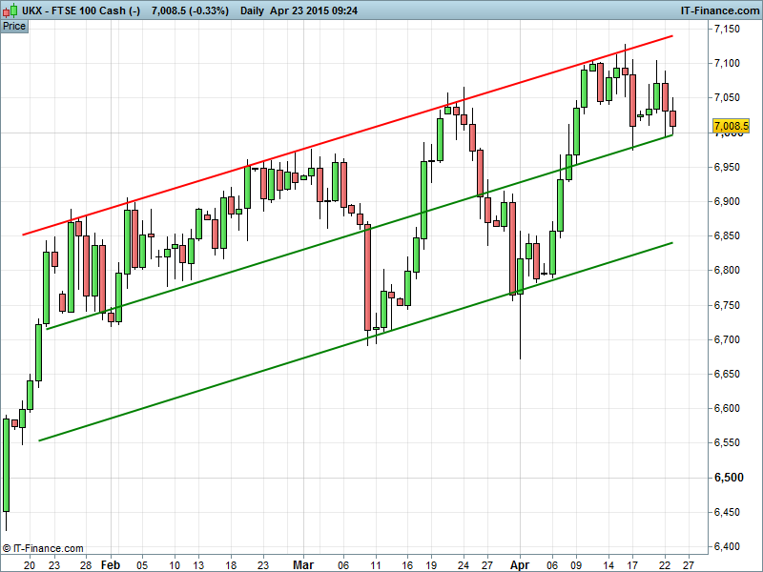The width and height of the screenshot is (763, 572).
Task: Click the most recent red candlestick
Action: [x=673, y=118]
